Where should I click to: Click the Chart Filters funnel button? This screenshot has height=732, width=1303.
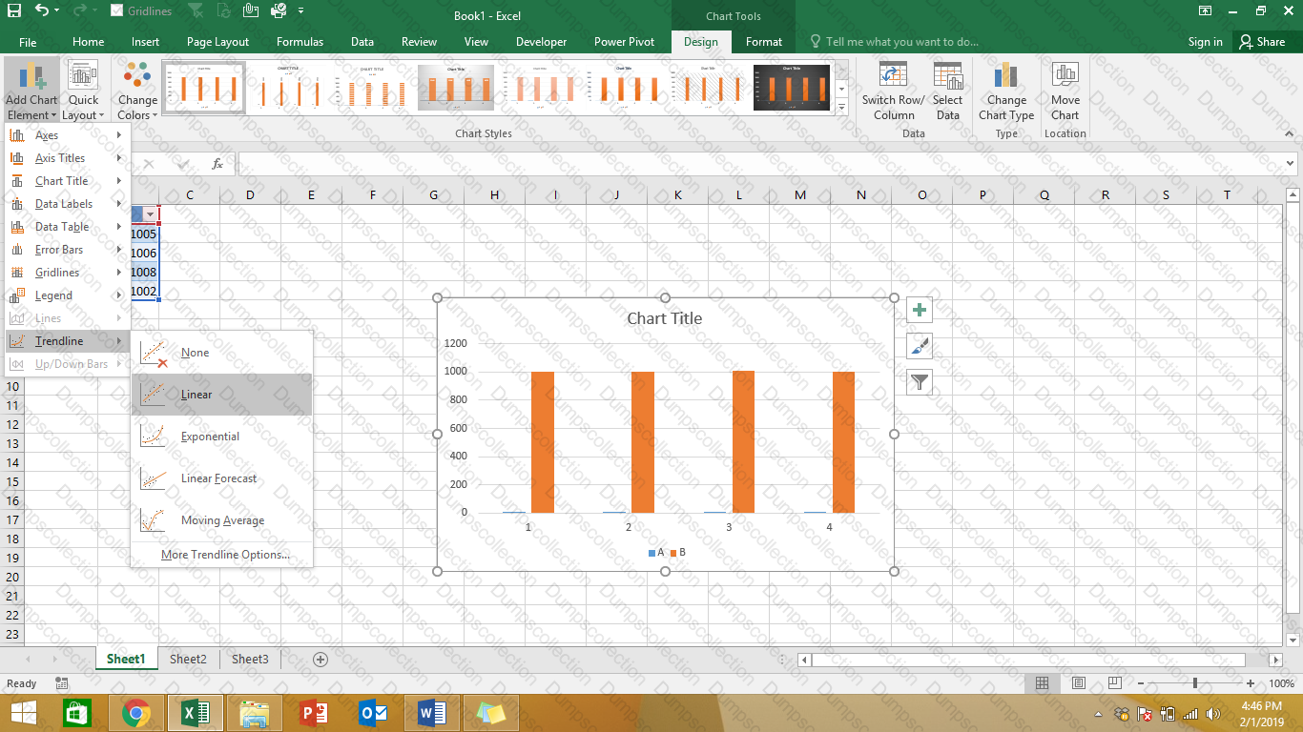pyautogui.click(x=919, y=382)
